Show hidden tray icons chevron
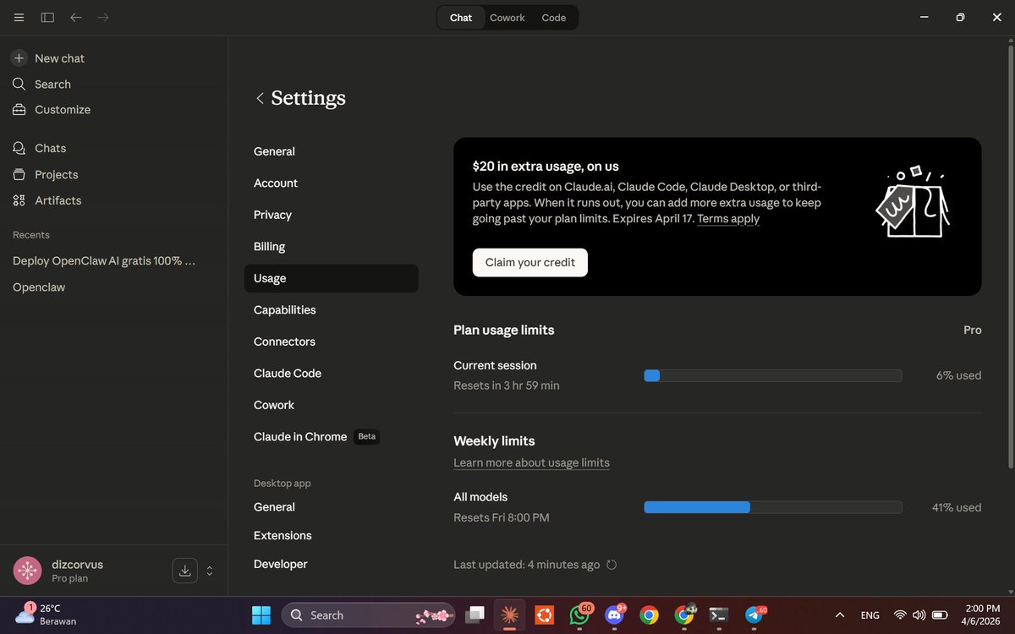This screenshot has width=1015, height=634. [x=839, y=615]
